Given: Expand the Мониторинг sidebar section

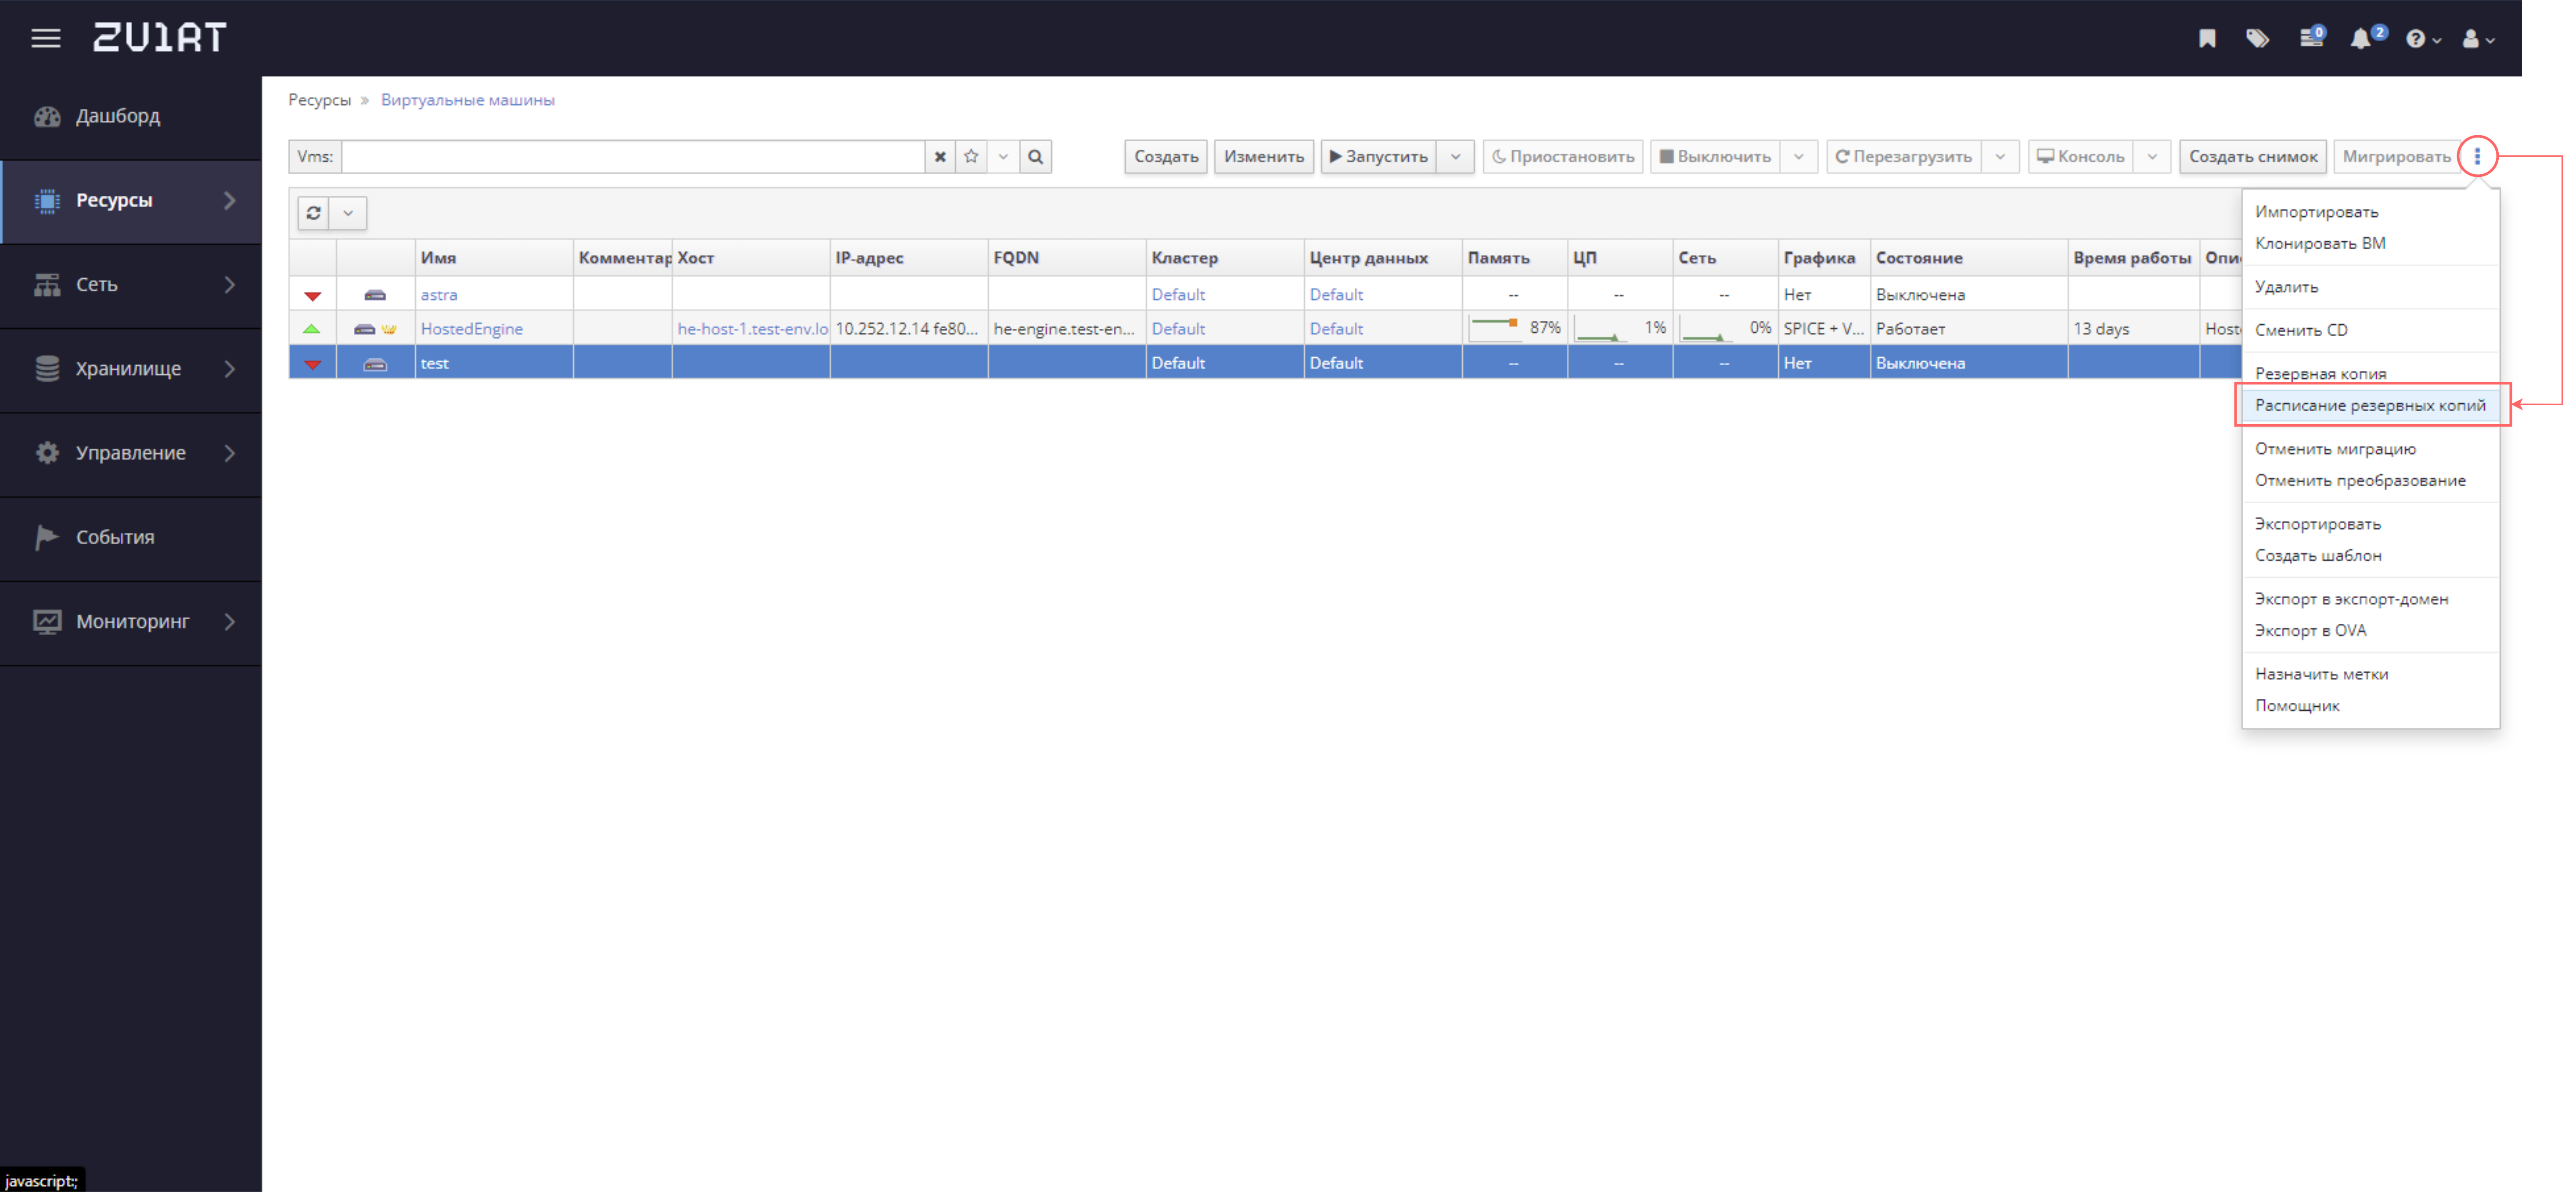Looking at the screenshot, I should (131, 621).
